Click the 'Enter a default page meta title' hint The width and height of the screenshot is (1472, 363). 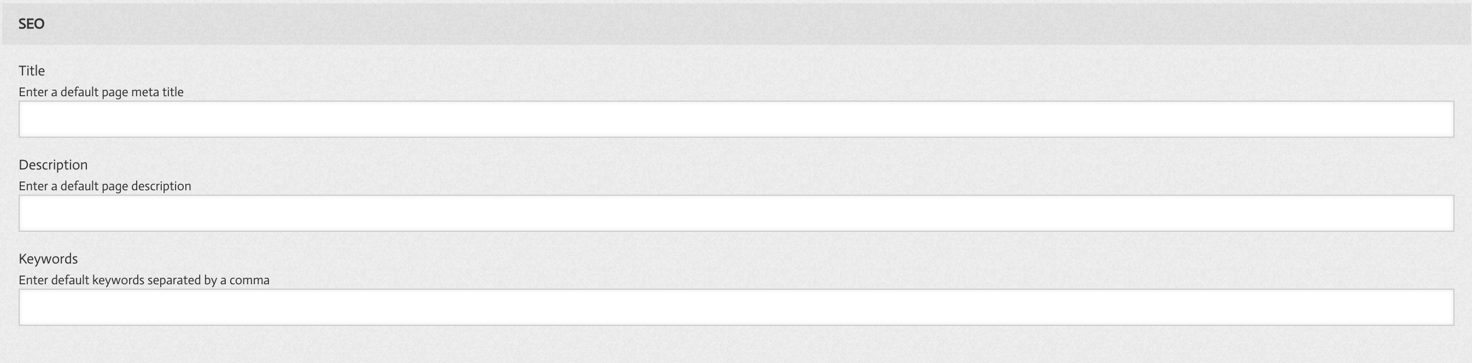tap(101, 92)
